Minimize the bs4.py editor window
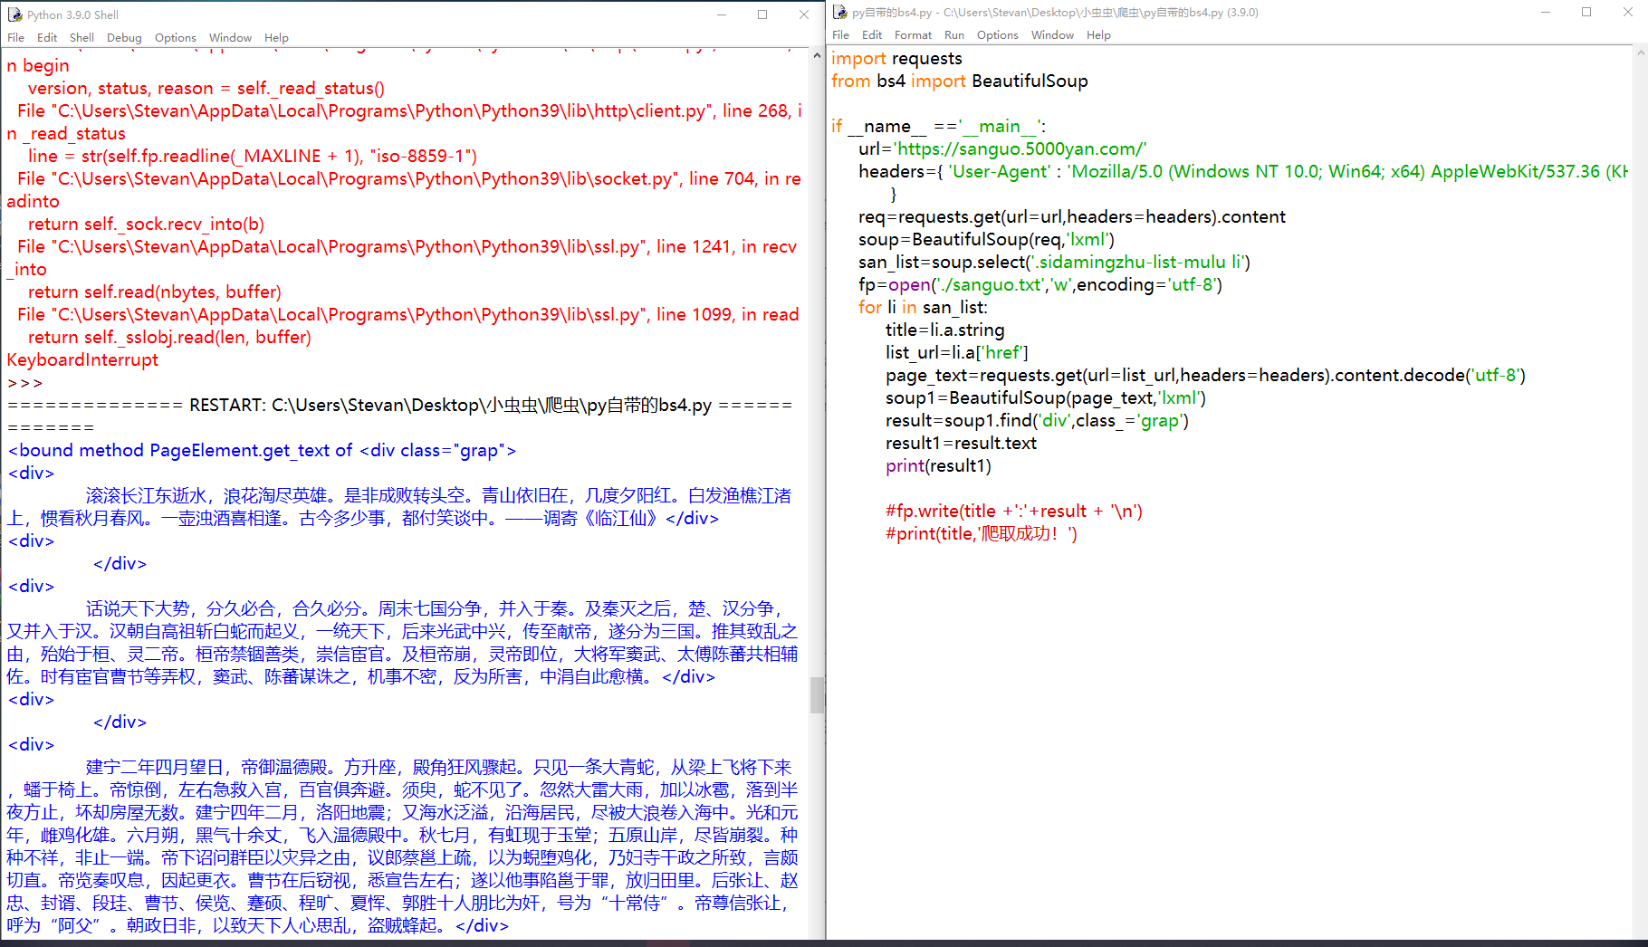The height and width of the screenshot is (947, 1648). coord(1546,12)
